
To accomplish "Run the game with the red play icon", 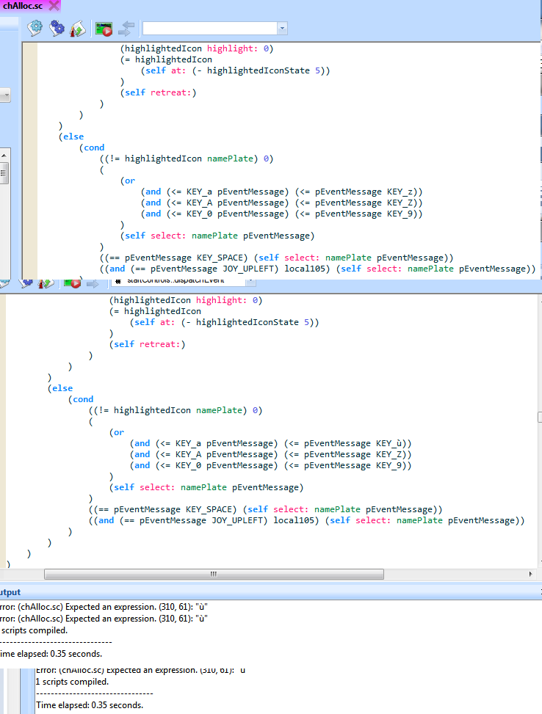I will point(104,29).
